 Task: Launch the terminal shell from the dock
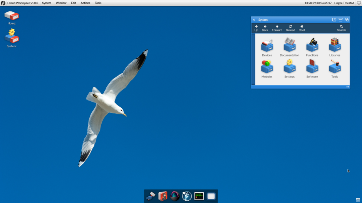pos(199,196)
